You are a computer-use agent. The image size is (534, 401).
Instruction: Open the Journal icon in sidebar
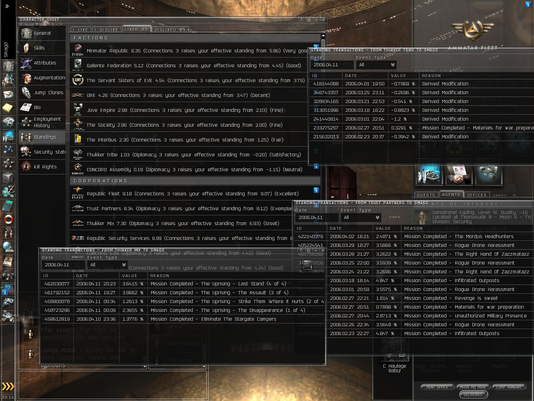click(x=8, y=261)
